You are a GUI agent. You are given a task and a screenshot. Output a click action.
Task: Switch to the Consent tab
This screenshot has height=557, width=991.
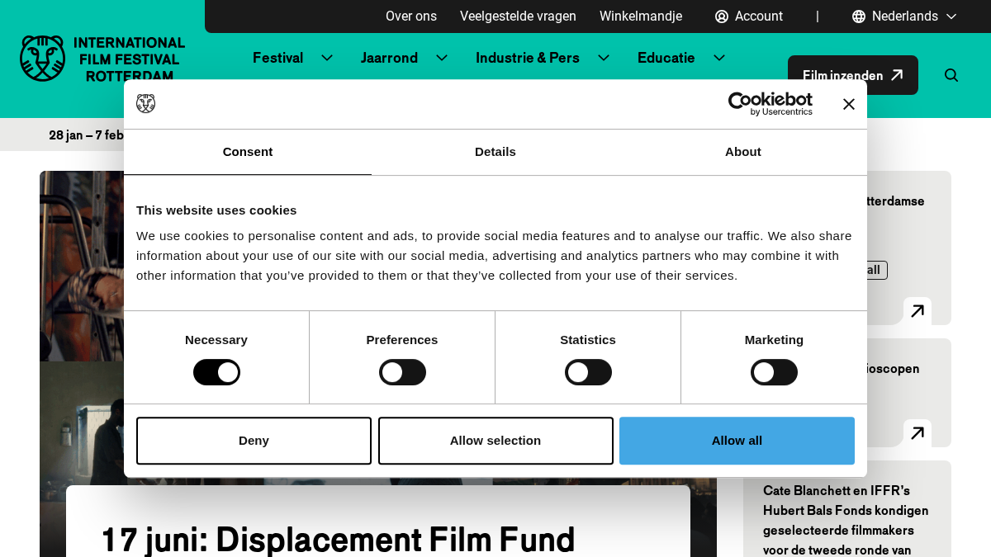click(x=248, y=152)
